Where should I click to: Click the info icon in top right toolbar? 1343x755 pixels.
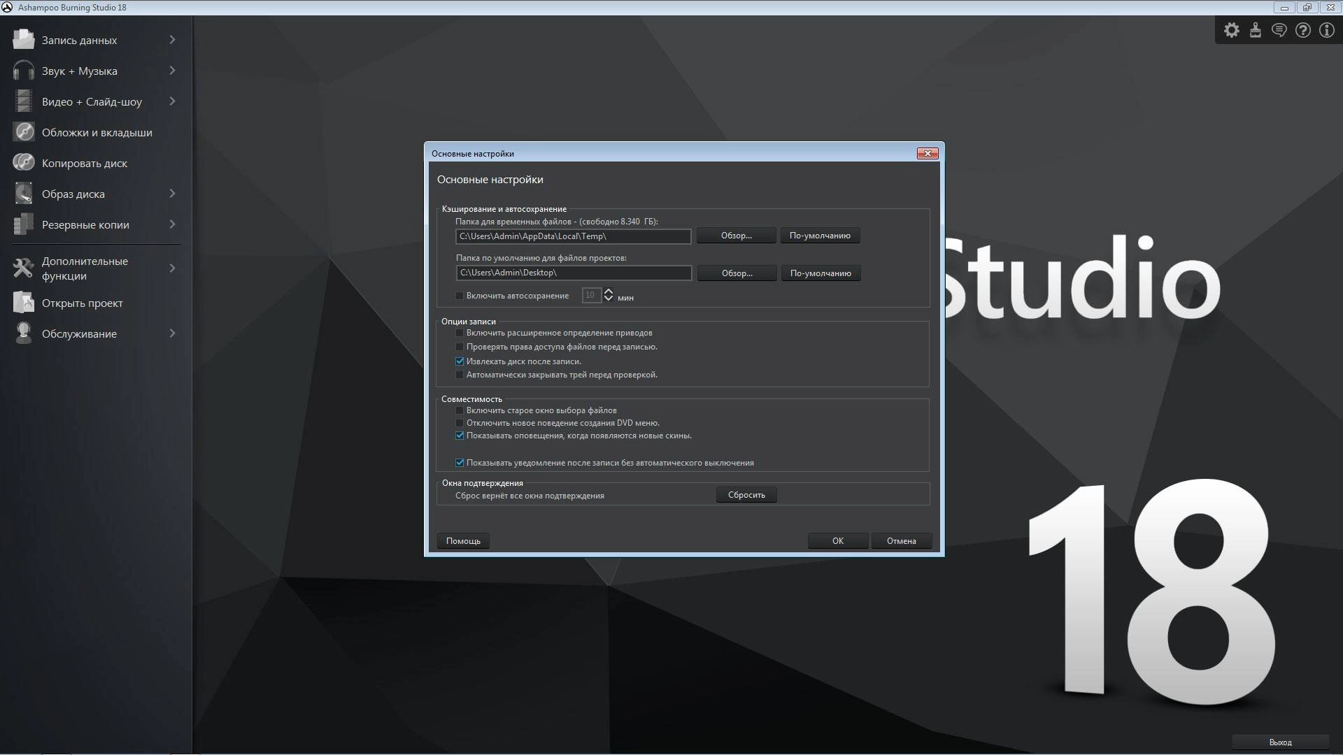pos(1327,30)
